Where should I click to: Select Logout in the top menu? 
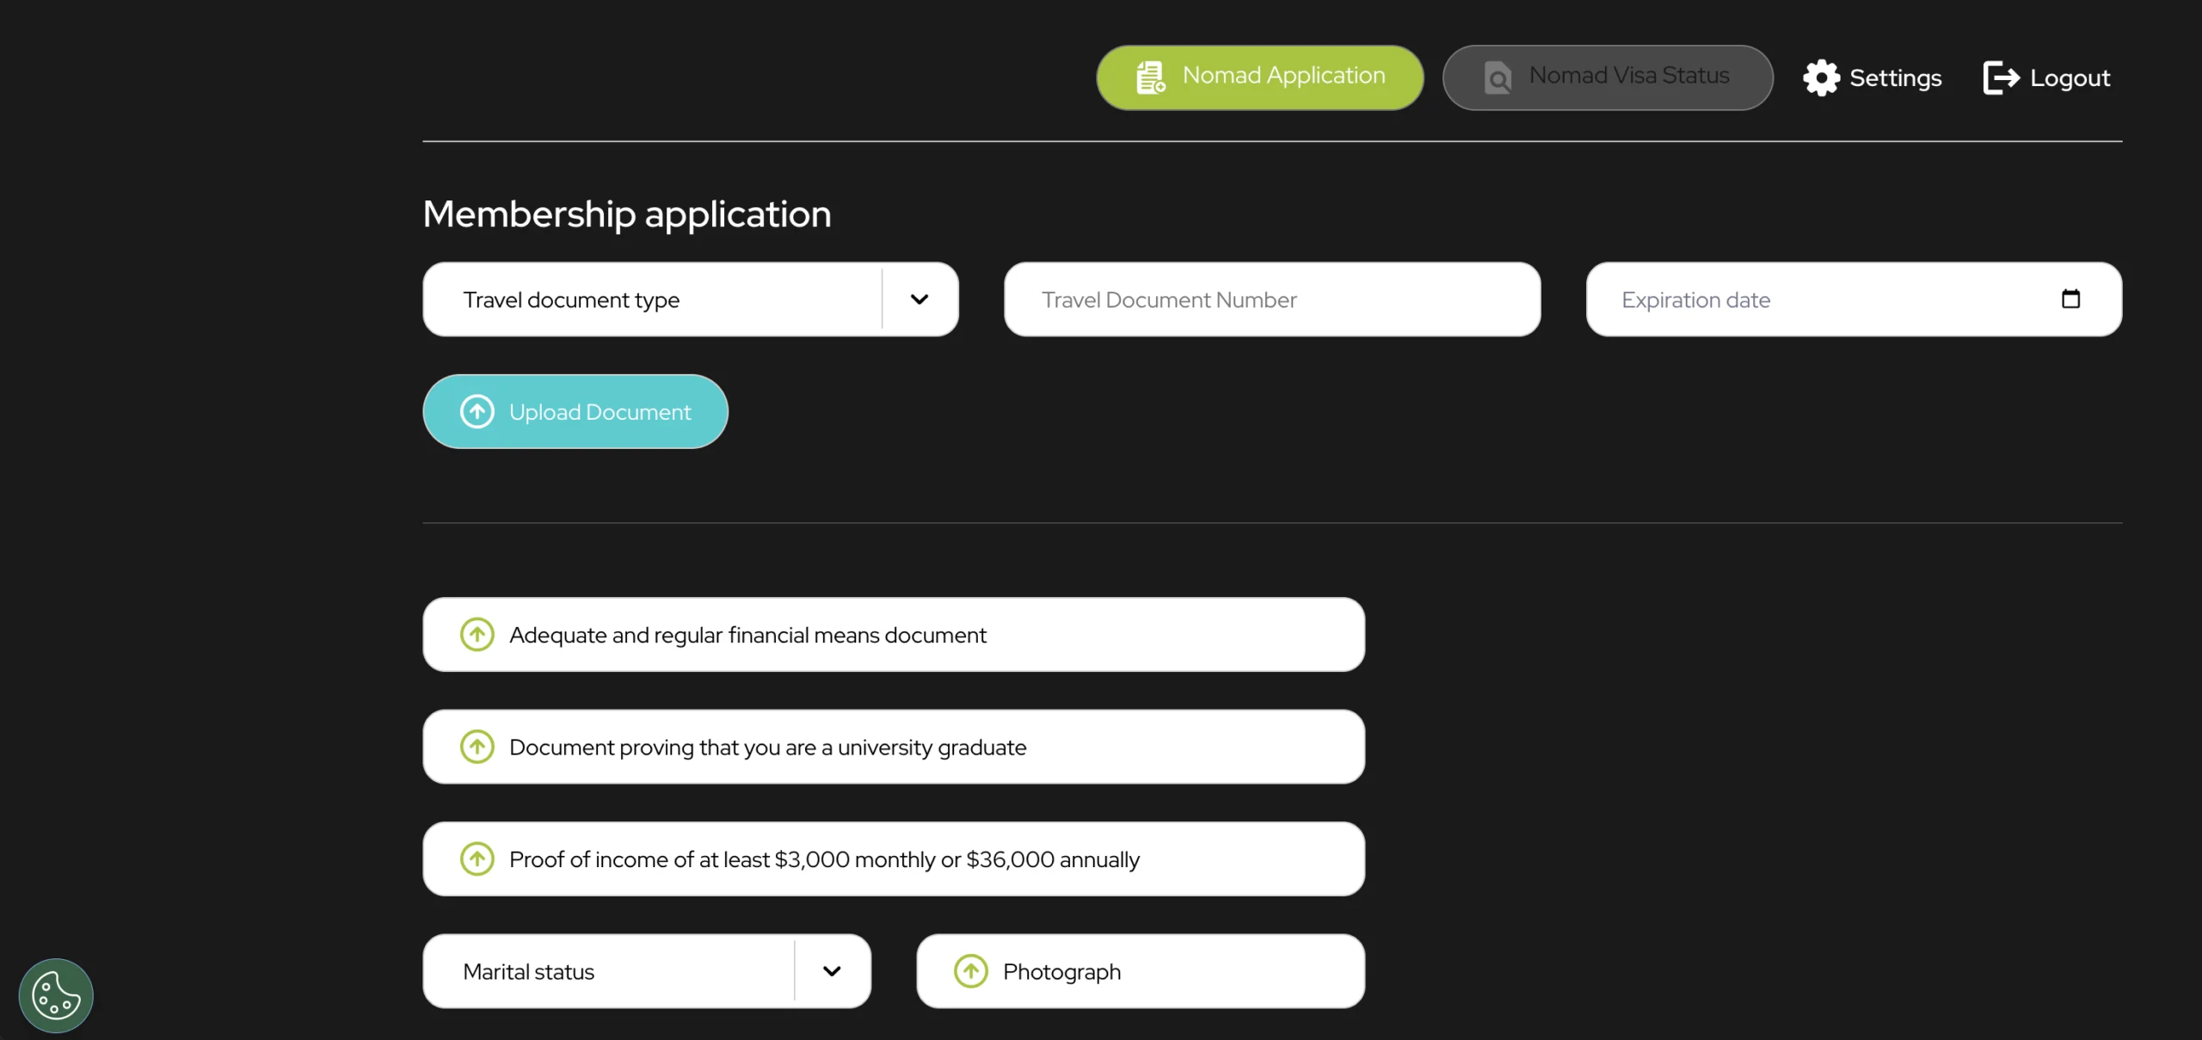[2046, 78]
